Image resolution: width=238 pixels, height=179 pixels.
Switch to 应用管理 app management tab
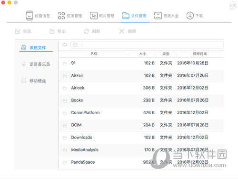coord(70,16)
